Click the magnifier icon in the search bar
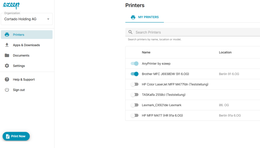Viewport: 260px width, 148px height. [130, 32]
